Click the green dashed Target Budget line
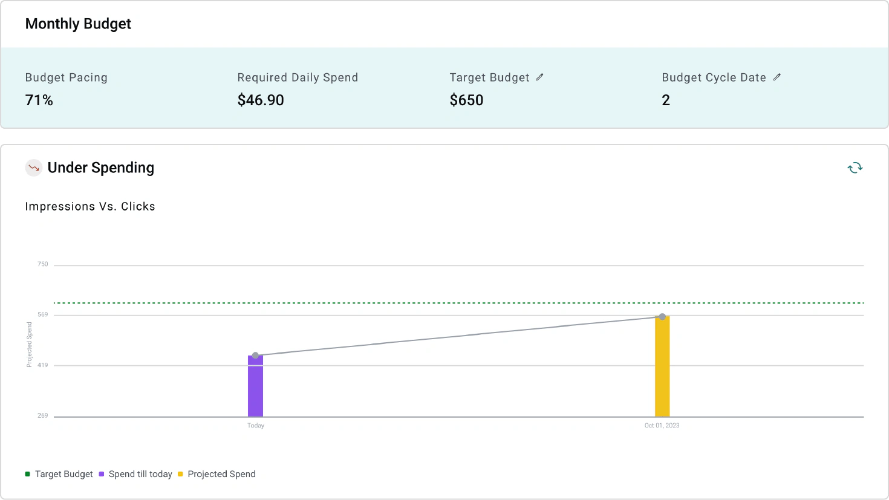Screen dimensions: 889x500 coord(458,302)
